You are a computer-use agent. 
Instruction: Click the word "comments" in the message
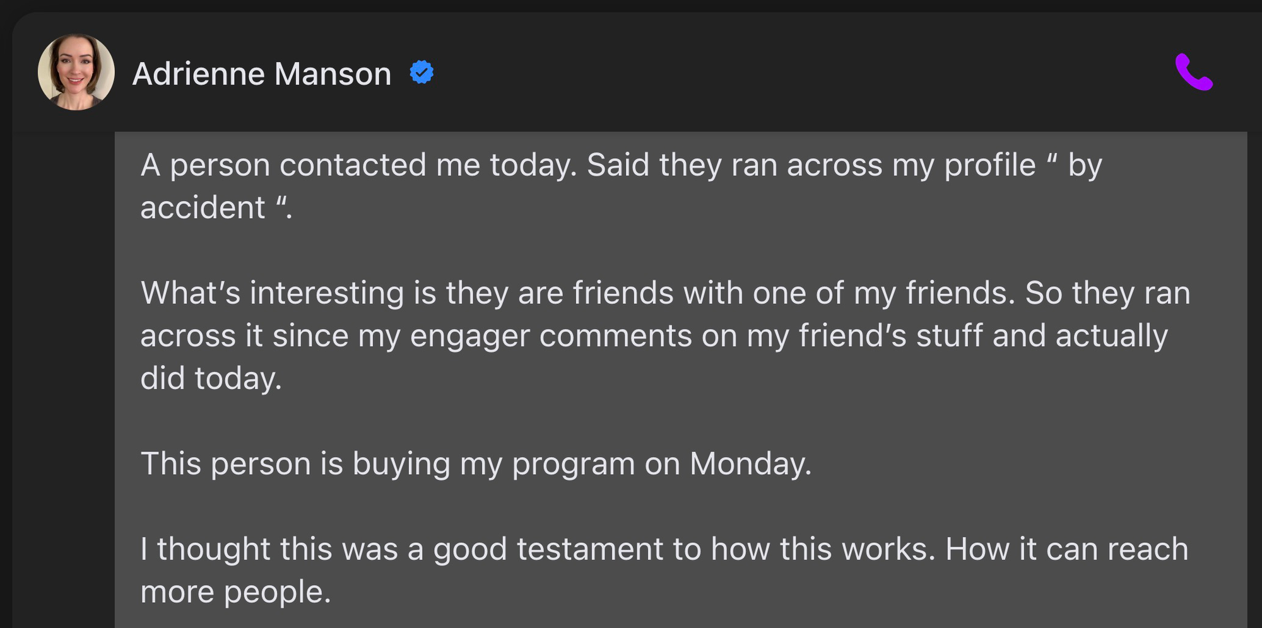(615, 335)
